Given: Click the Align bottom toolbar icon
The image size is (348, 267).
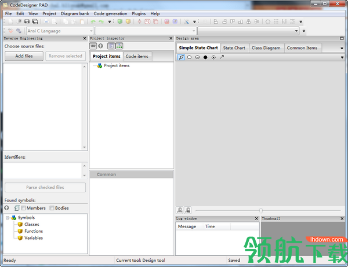Looking at the screenshot, I should point(240,21).
